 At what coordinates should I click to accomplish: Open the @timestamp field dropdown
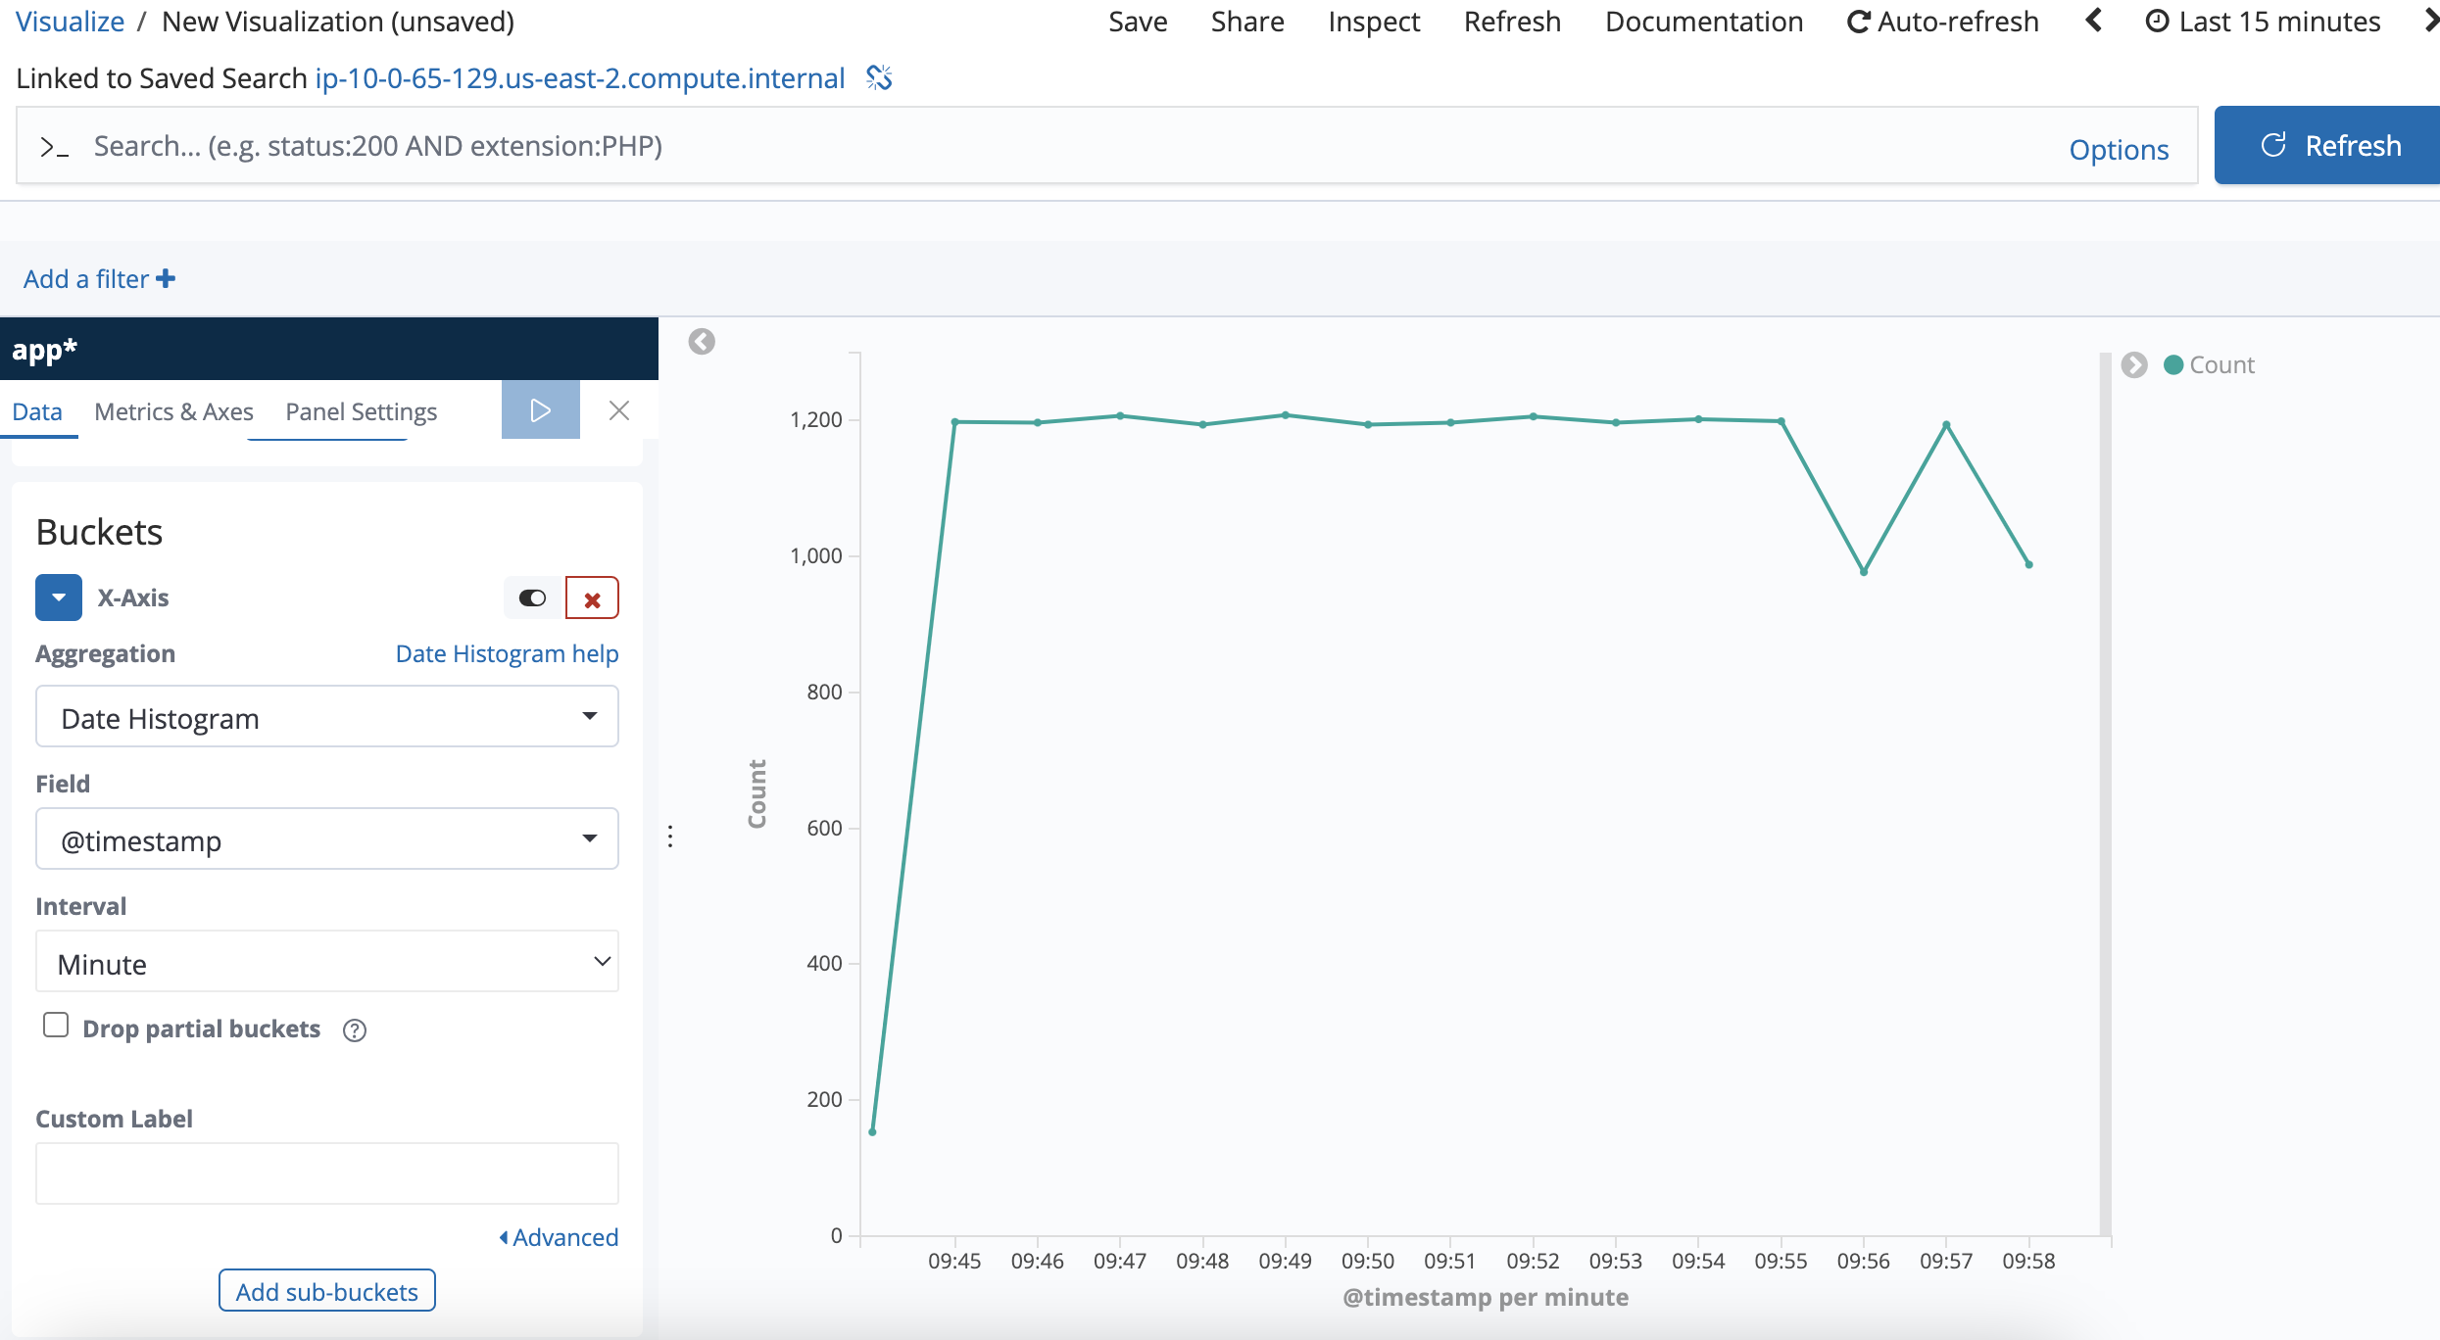coord(326,839)
